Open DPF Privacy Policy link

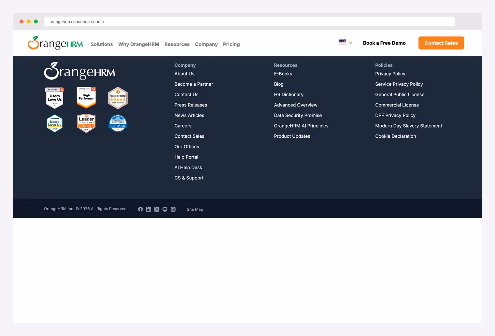395,115
